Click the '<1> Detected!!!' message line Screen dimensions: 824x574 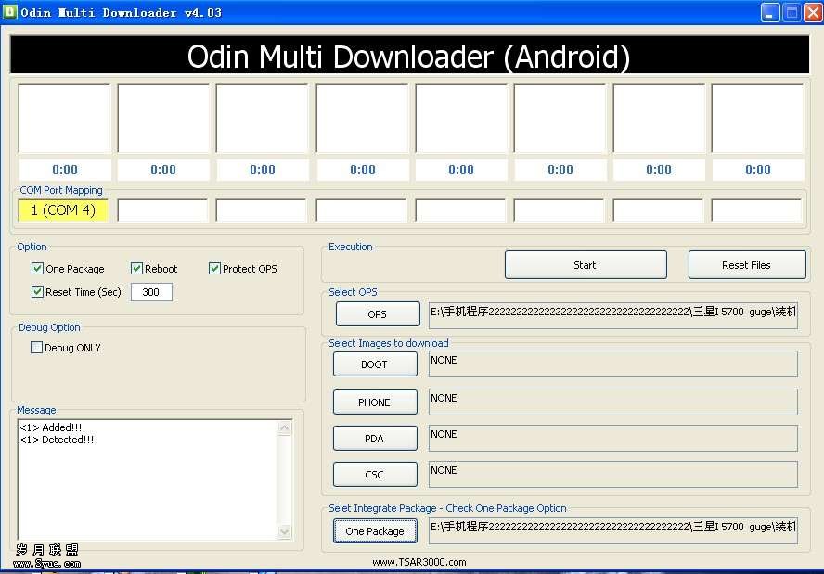pyautogui.click(x=57, y=440)
